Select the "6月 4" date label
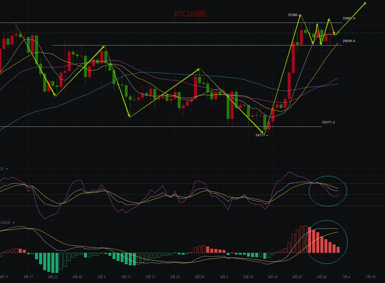 224,277
